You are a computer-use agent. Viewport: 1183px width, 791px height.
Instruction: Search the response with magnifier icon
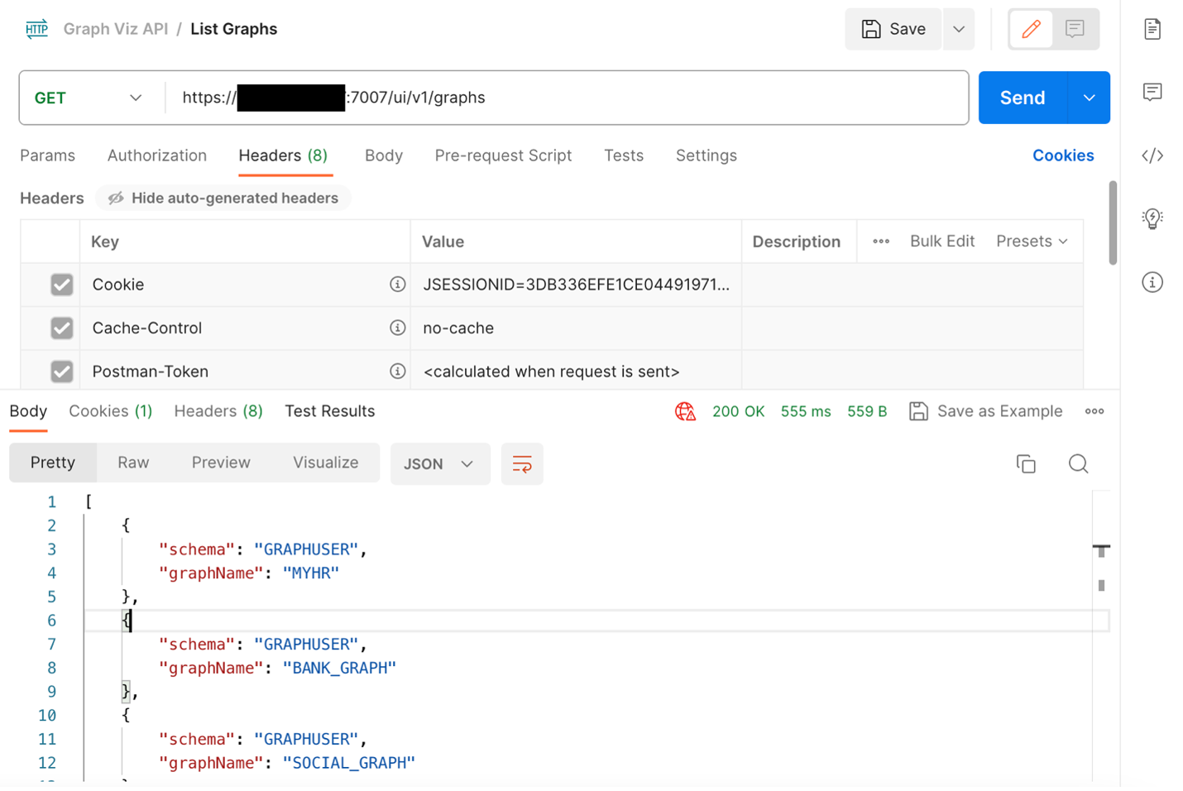coord(1078,464)
